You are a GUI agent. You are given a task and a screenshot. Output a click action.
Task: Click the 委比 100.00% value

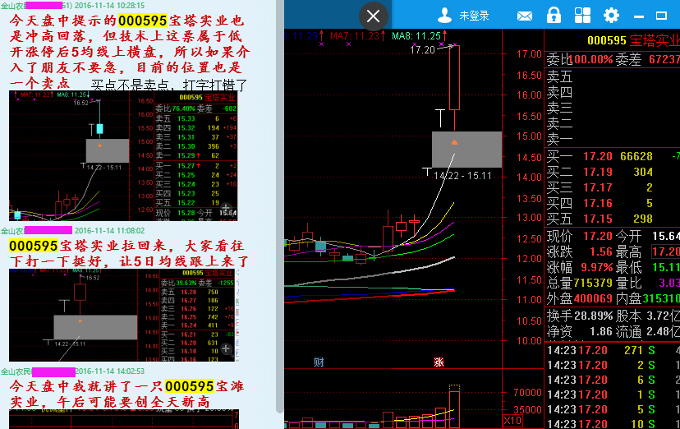[x=591, y=59]
